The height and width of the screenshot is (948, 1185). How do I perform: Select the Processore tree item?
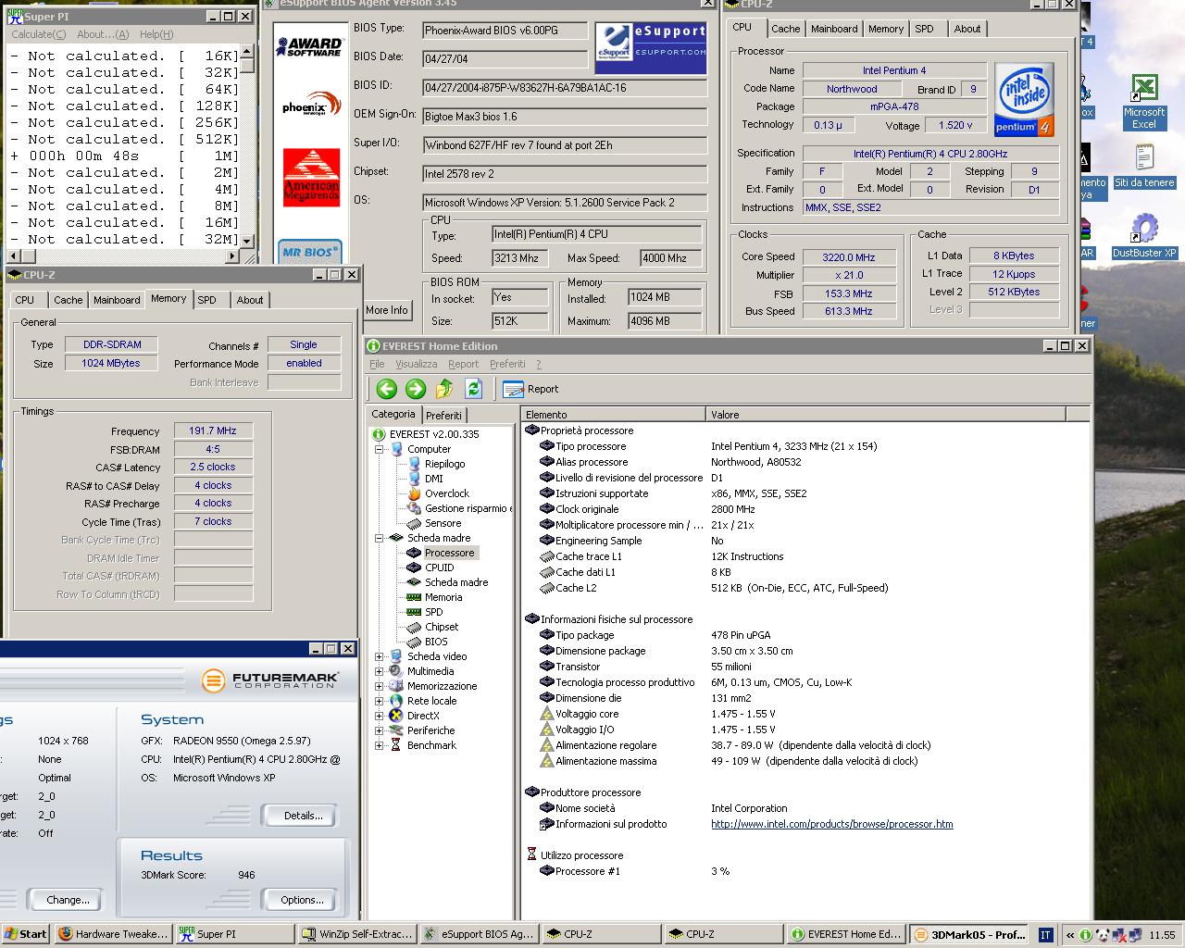click(x=449, y=553)
